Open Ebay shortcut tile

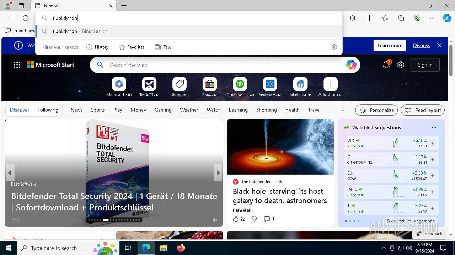tap(210, 87)
